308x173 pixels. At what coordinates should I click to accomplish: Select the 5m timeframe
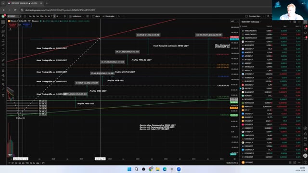pos(38,16)
